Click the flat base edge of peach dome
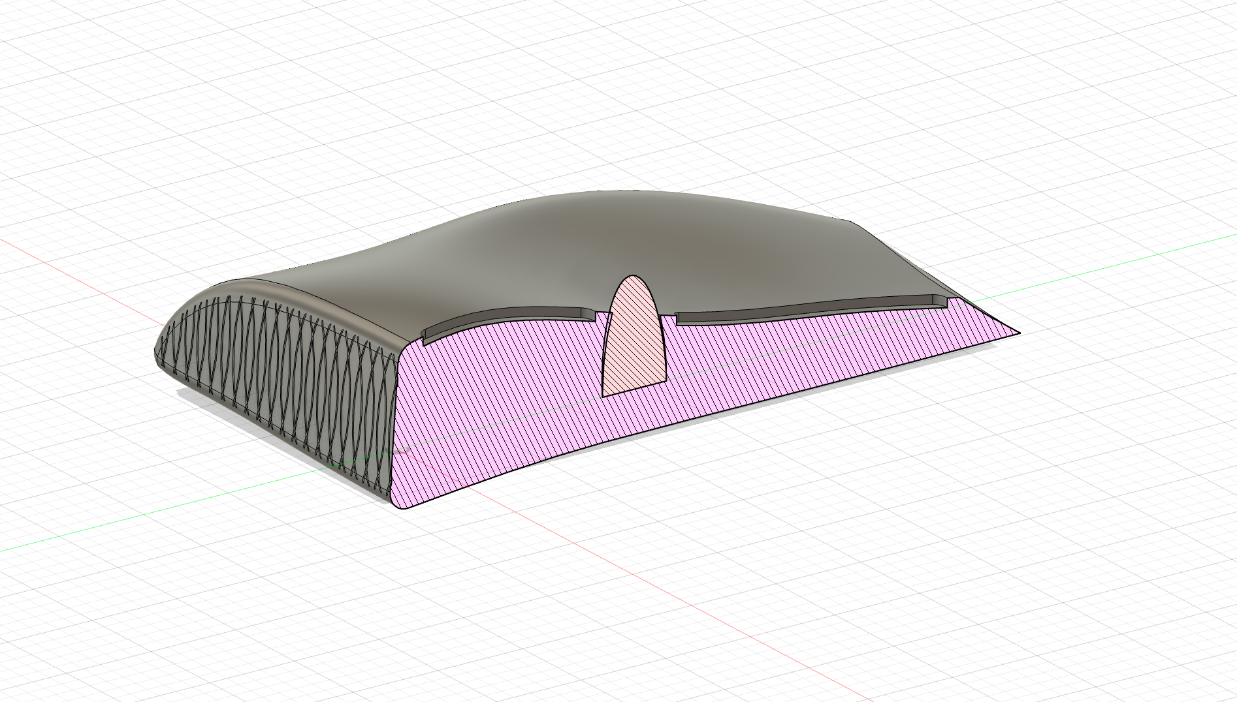 click(634, 387)
